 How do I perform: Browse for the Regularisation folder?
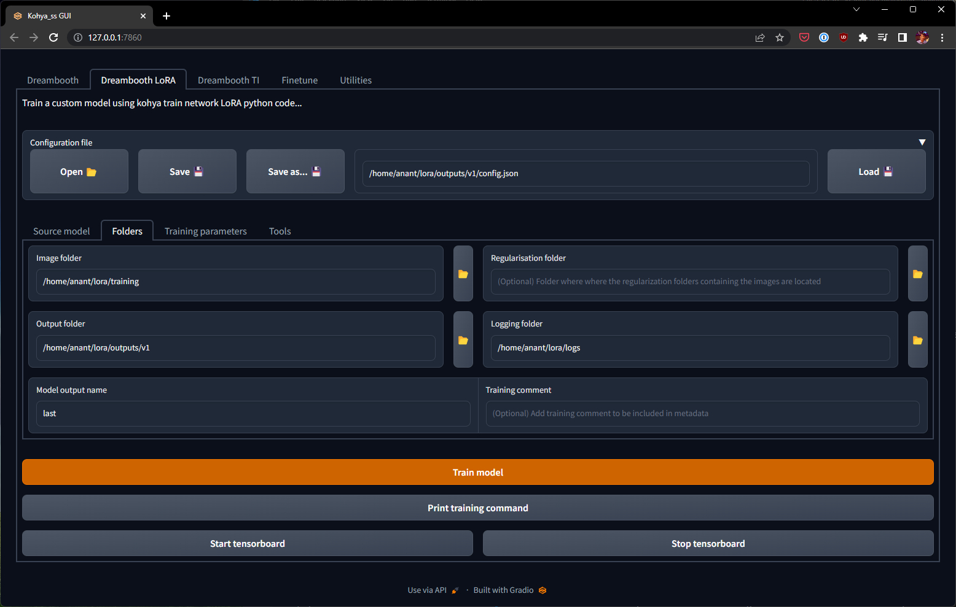(x=917, y=274)
